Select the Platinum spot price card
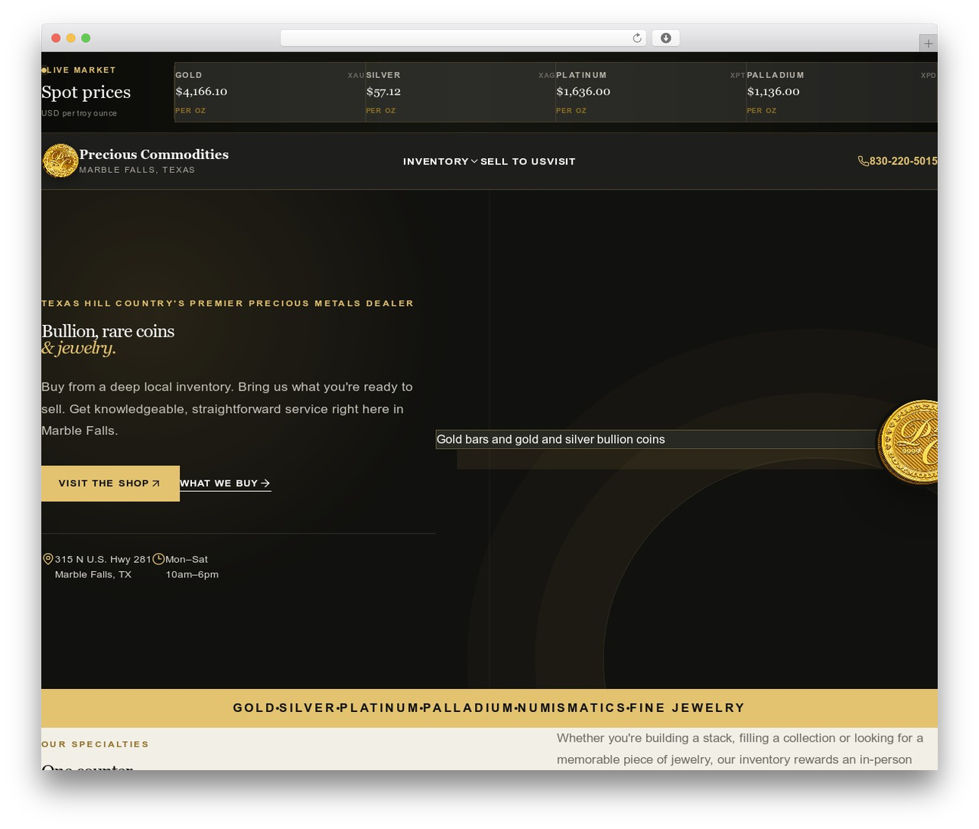 [651, 93]
